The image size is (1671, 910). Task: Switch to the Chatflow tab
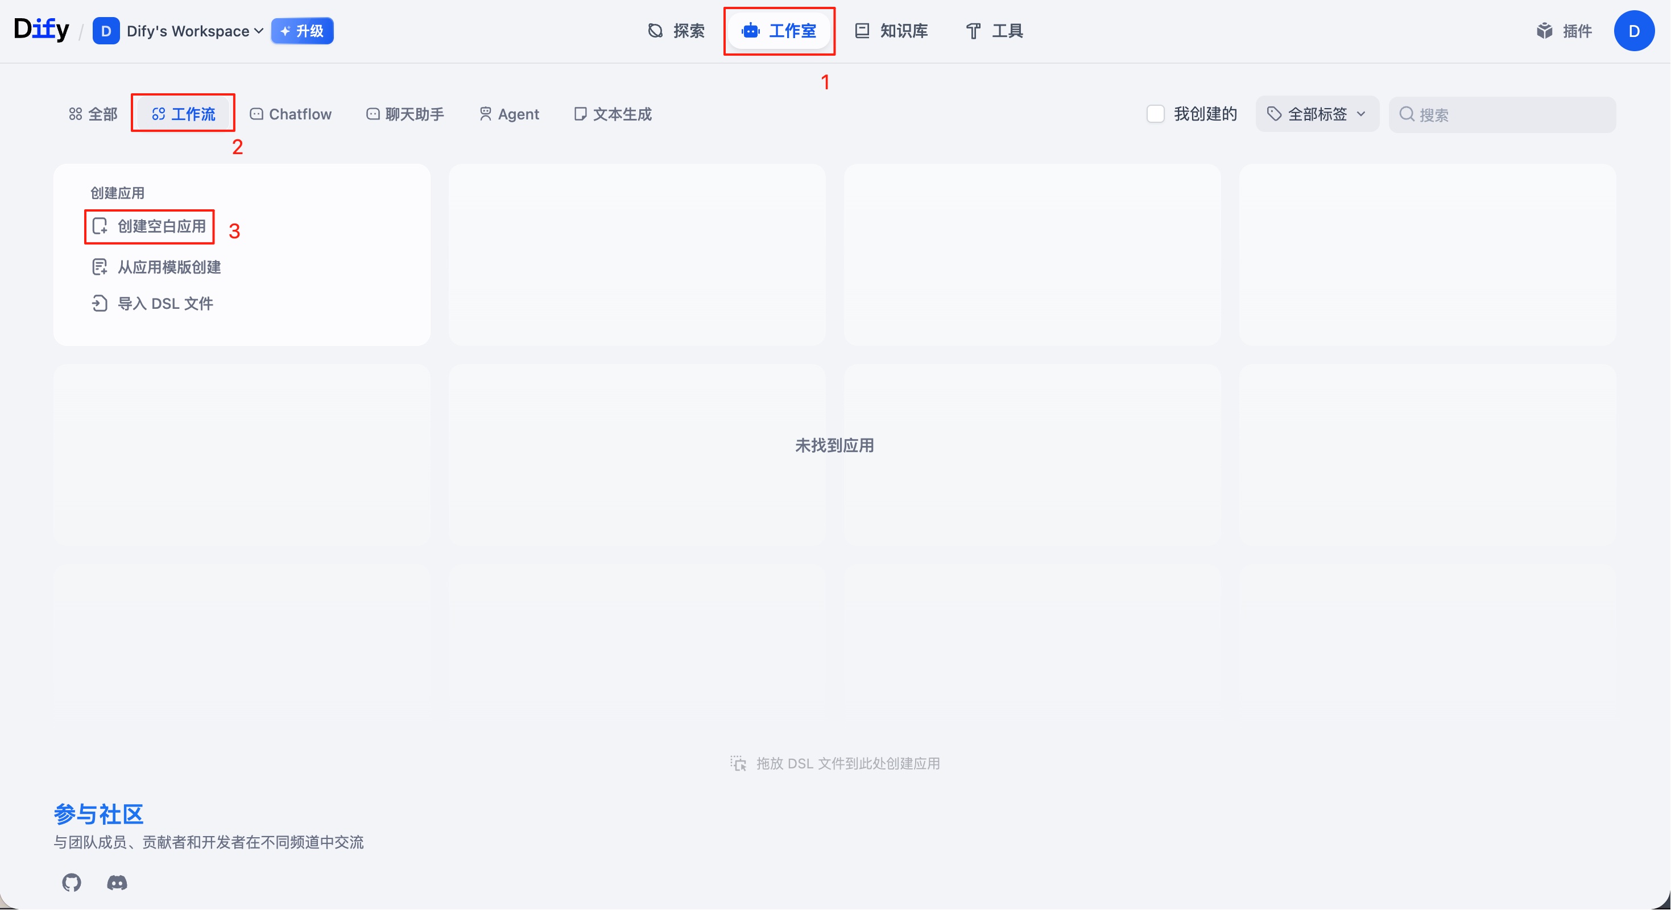click(x=291, y=114)
